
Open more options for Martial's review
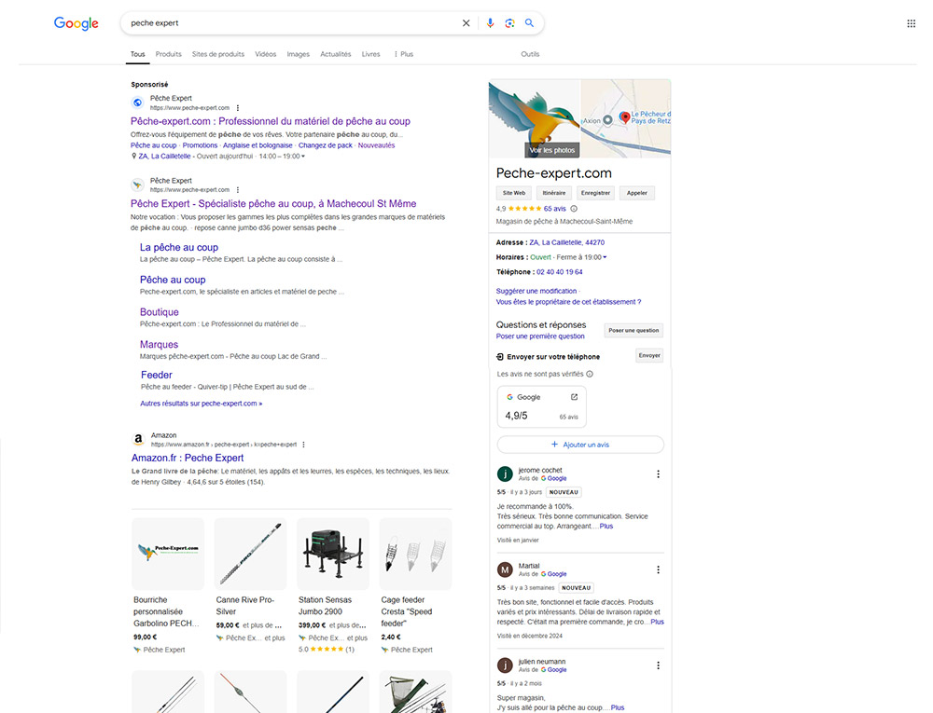pos(658,569)
